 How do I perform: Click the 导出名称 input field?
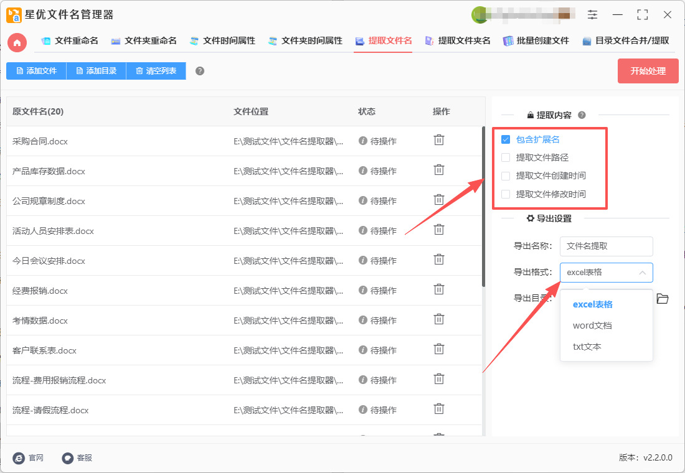coord(606,246)
